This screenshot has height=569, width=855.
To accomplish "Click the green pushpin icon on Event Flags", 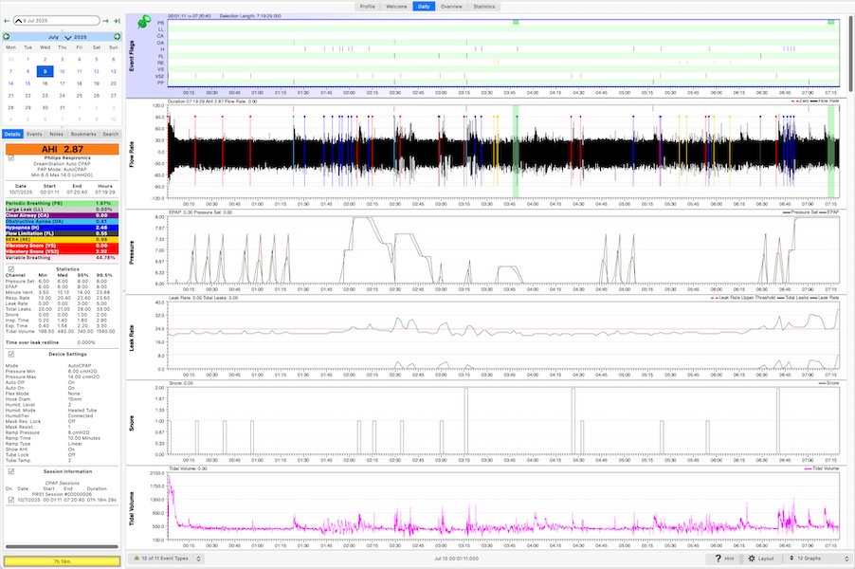I will 144,22.
